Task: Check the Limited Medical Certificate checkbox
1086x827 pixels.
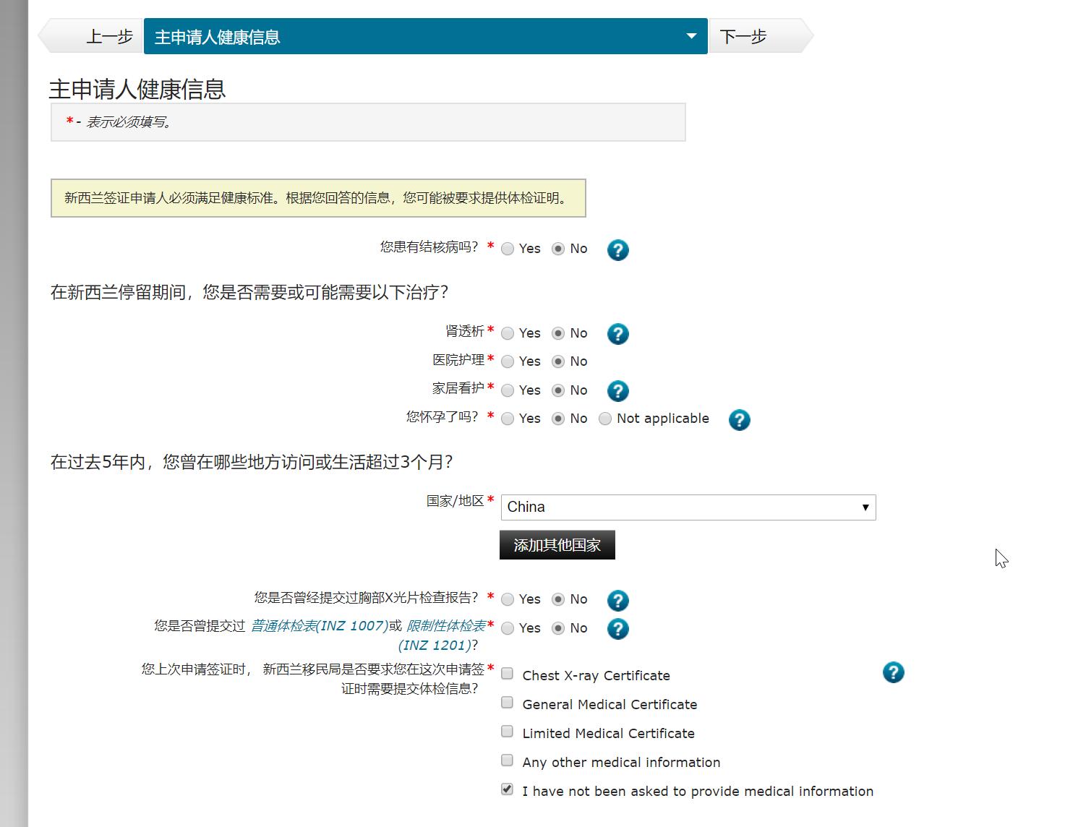Action: (507, 731)
